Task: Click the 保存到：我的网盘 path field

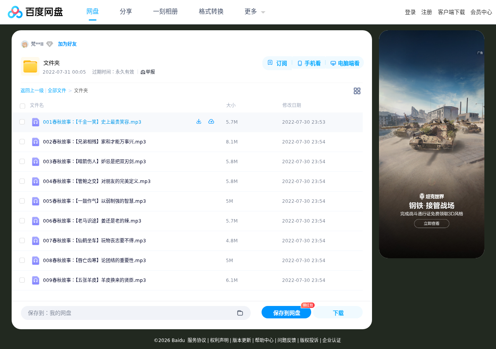Action: pos(136,313)
